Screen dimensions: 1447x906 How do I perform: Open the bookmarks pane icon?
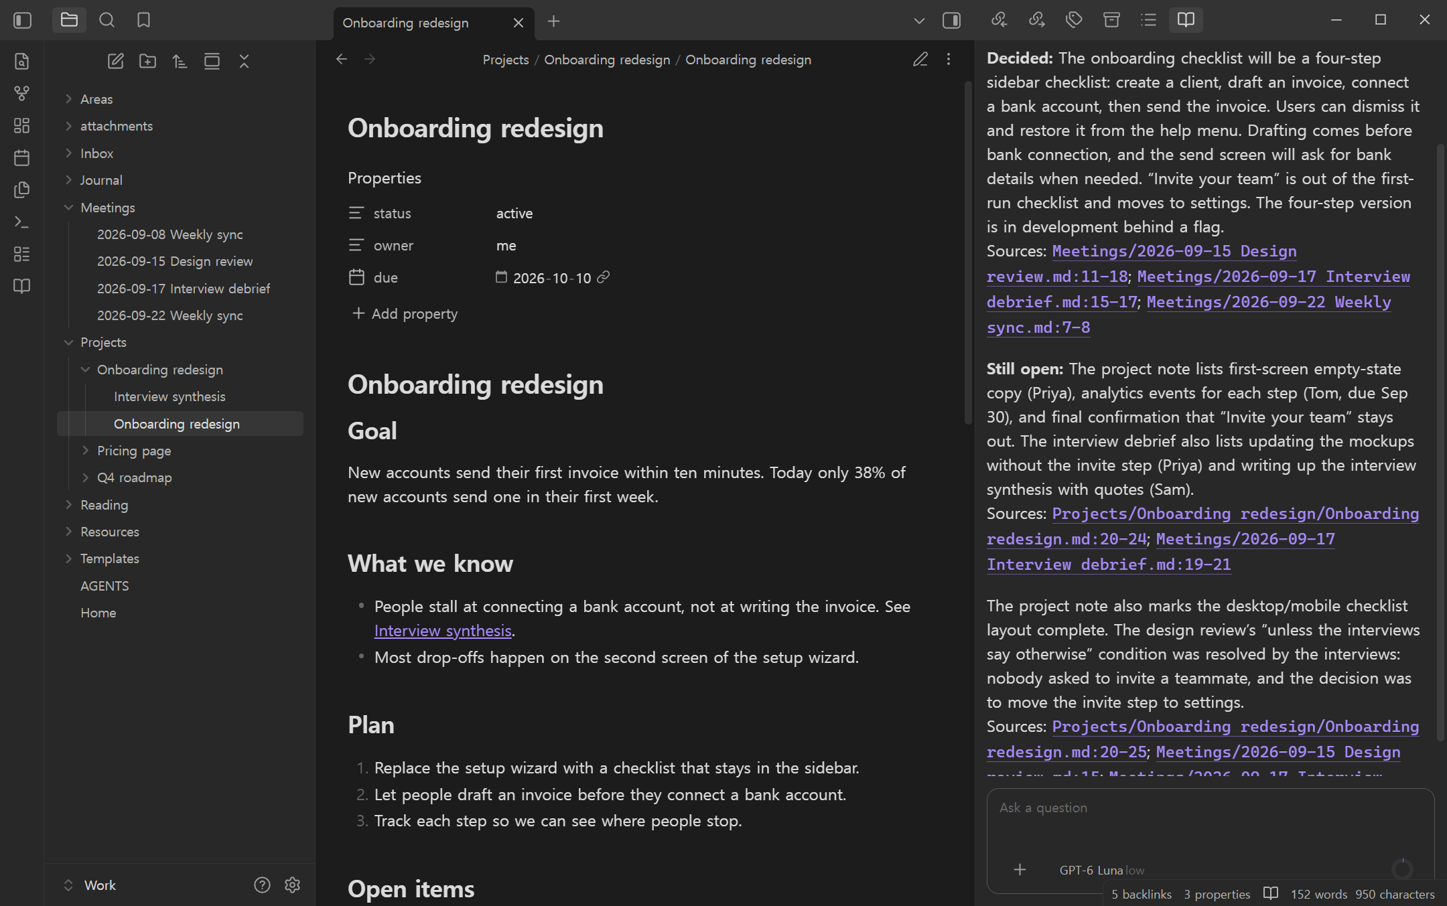143,20
